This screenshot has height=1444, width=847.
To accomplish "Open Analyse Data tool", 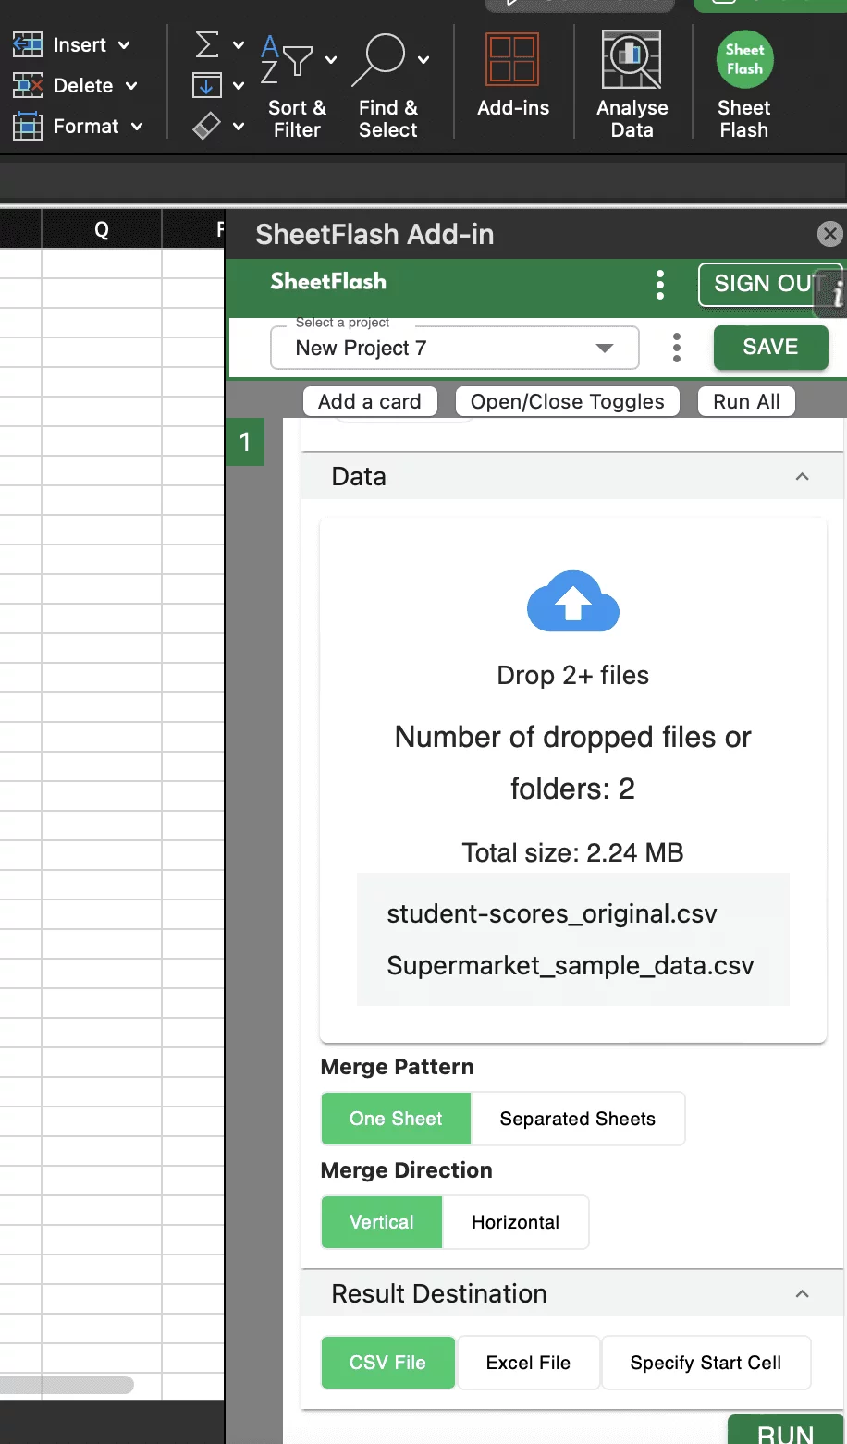I will [x=632, y=60].
